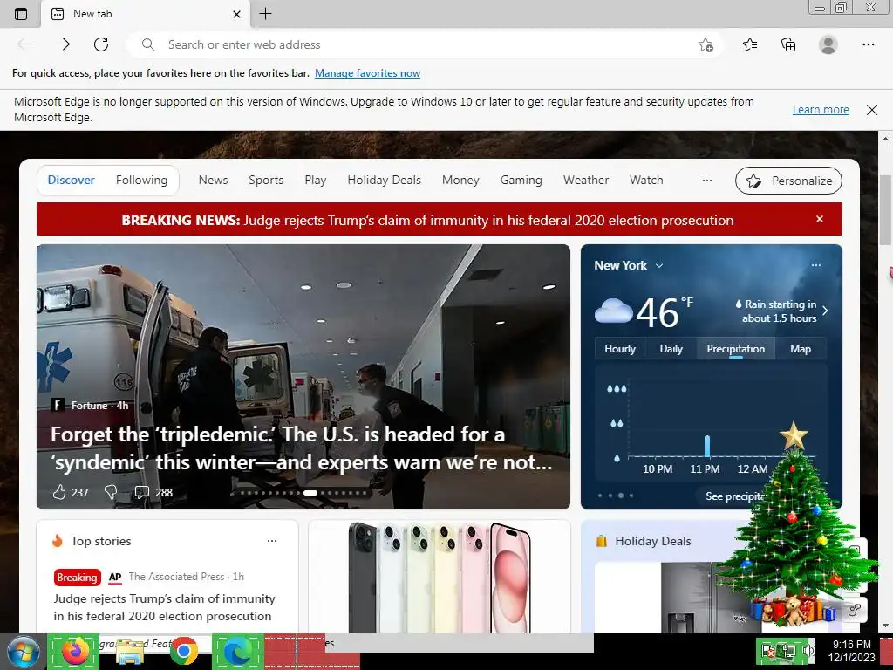
Task: Refresh the current page
Action: click(x=101, y=44)
